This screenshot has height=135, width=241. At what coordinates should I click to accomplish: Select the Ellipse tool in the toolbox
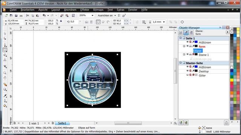tap(5, 50)
